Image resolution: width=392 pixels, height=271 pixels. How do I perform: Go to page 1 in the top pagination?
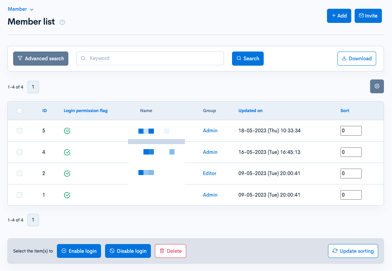click(33, 87)
